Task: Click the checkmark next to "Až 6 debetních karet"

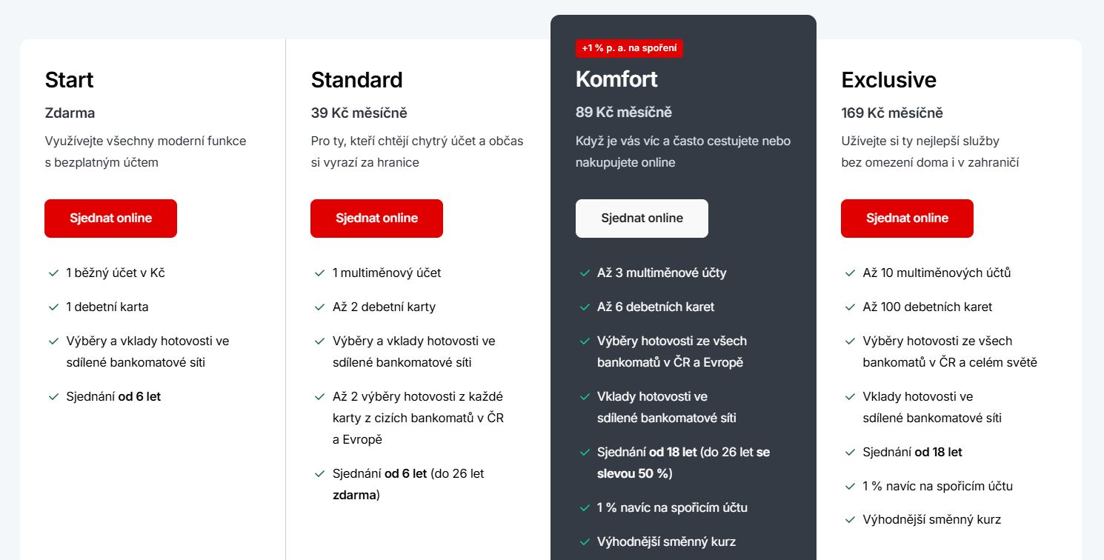Action: point(585,307)
